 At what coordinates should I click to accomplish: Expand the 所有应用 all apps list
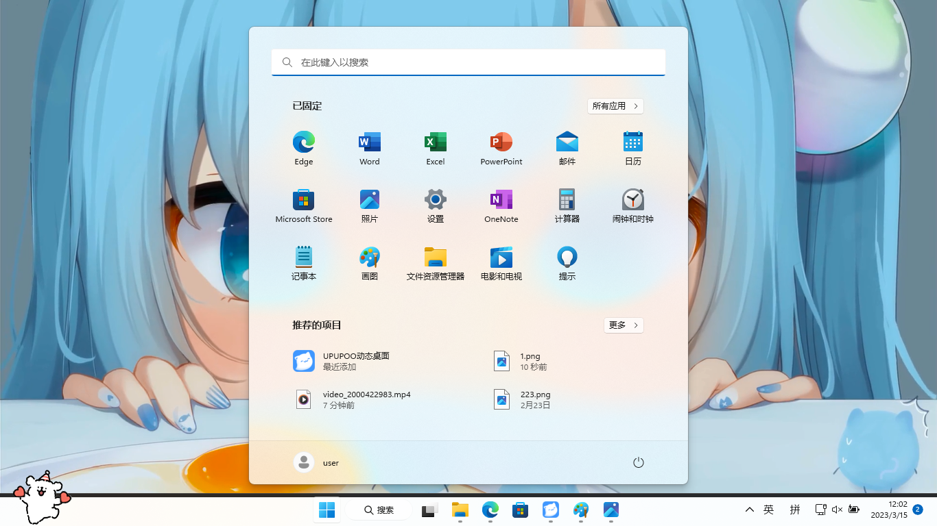615,106
